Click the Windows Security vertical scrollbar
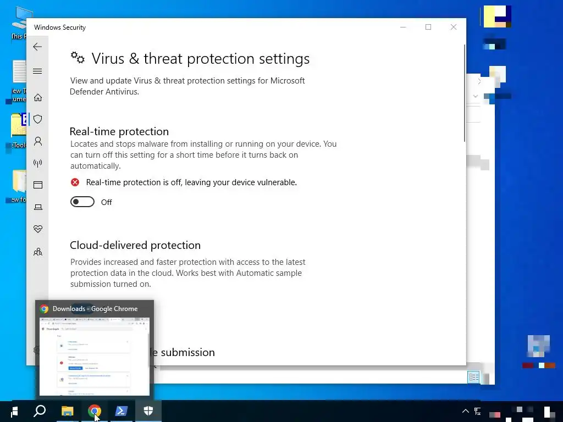This screenshot has width=563, height=422. (x=465, y=93)
